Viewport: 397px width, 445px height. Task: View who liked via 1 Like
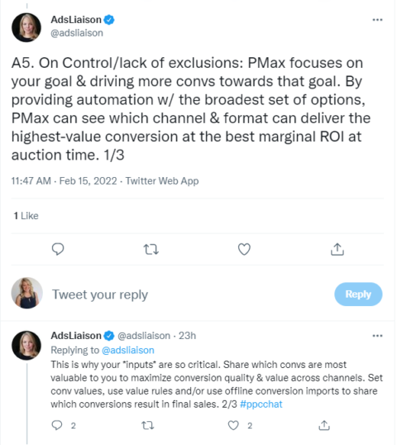click(x=26, y=216)
